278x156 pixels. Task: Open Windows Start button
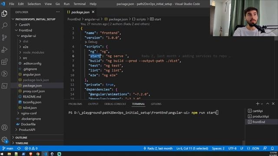point(2,154)
